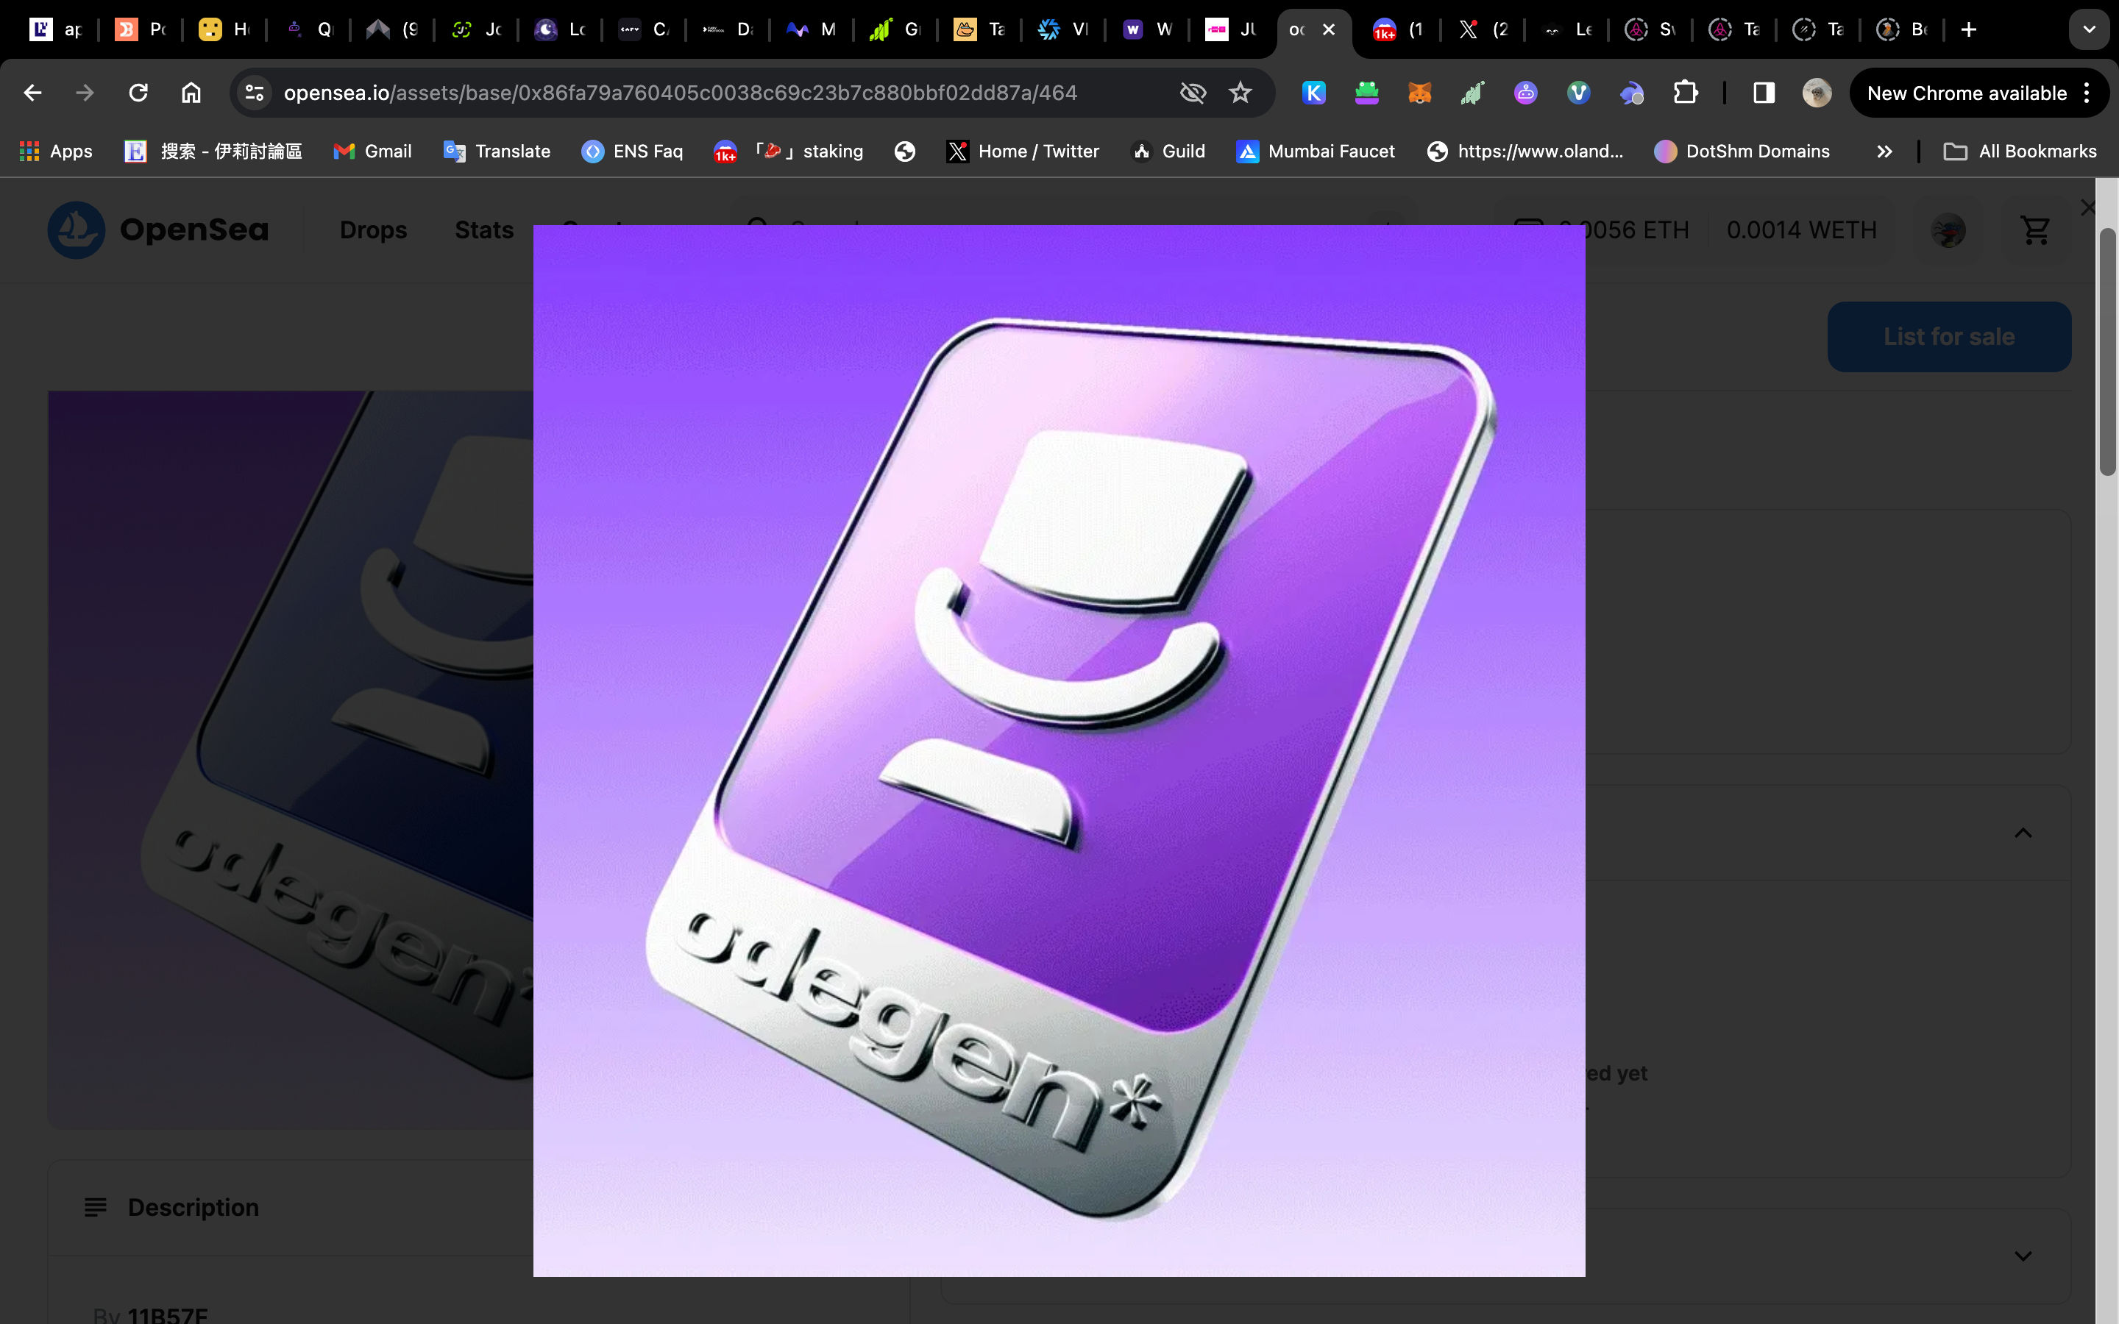Open the All Bookmarks folder

click(2020, 152)
